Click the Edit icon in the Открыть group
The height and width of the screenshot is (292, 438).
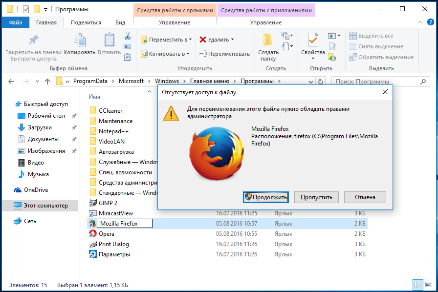(x=332, y=46)
